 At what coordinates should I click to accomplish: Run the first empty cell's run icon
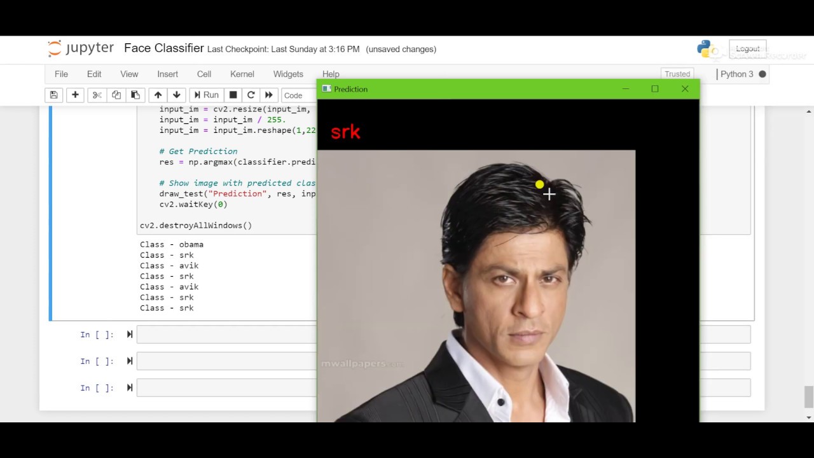point(130,335)
